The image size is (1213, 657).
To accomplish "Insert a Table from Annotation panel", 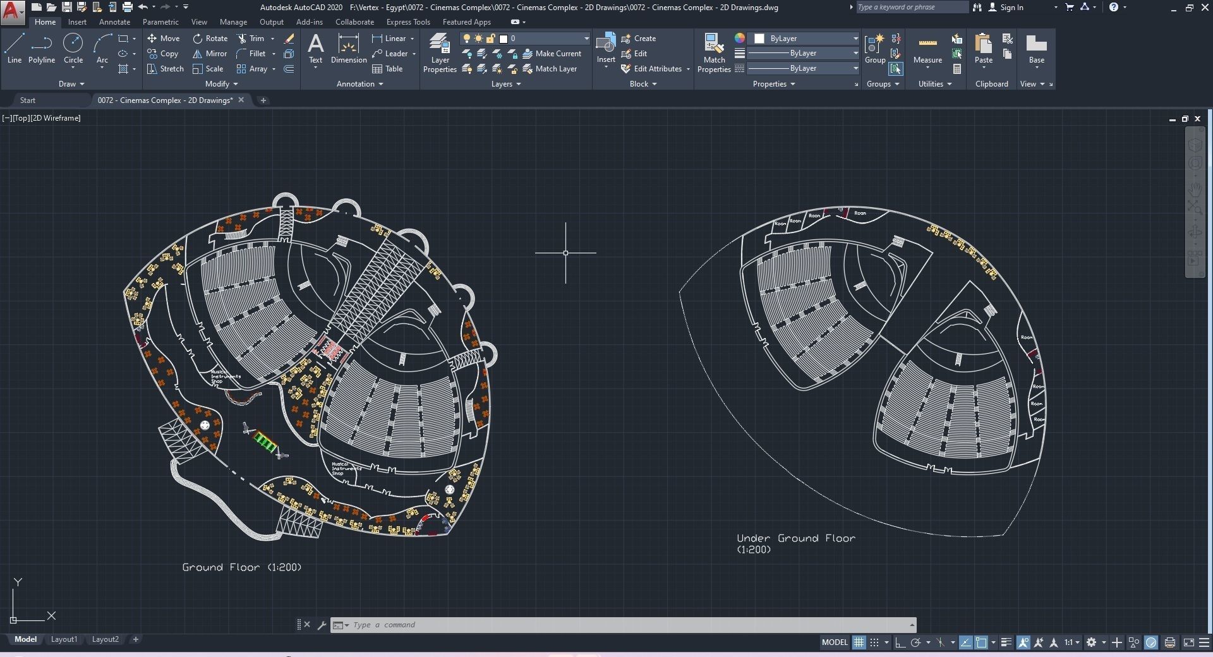I will (387, 69).
